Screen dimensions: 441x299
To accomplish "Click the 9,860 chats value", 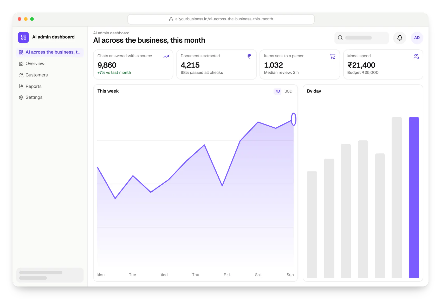I will (x=107, y=65).
